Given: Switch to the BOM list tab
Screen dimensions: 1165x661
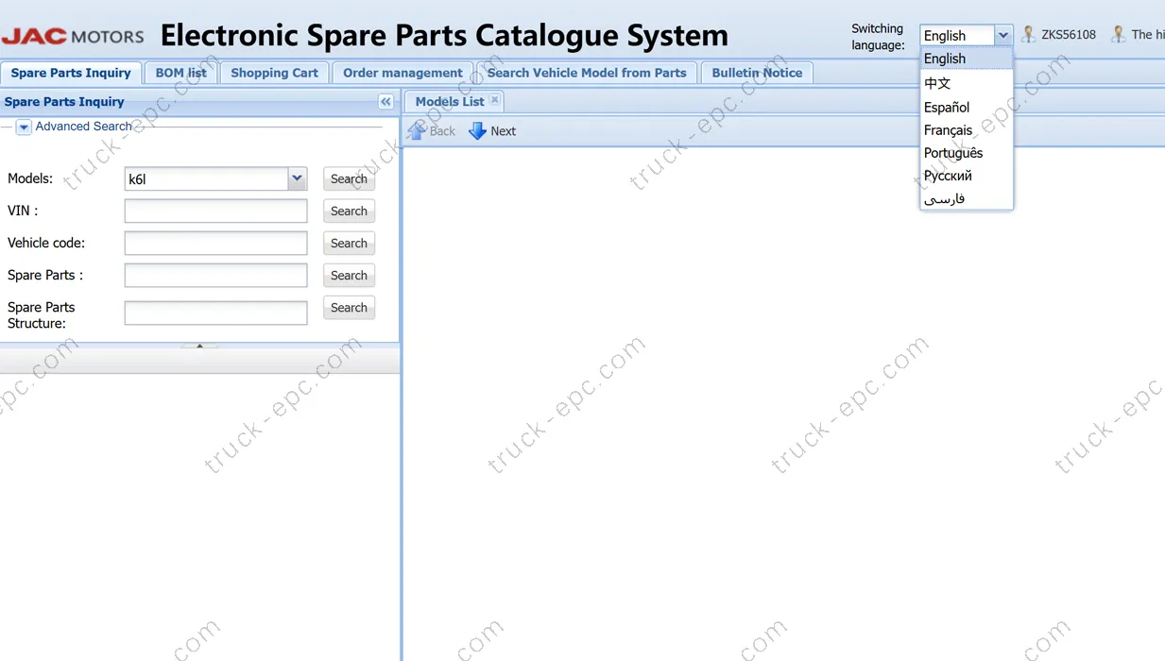Looking at the screenshot, I should [180, 73].
